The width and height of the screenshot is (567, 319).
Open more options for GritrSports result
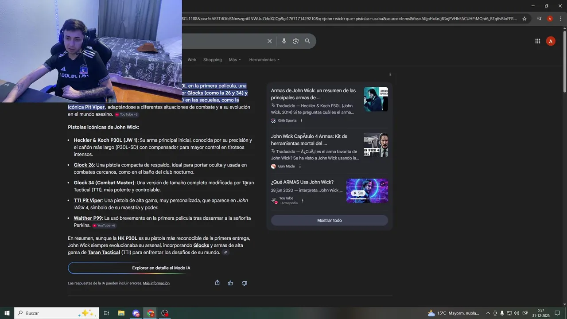[x=302, y=121]
